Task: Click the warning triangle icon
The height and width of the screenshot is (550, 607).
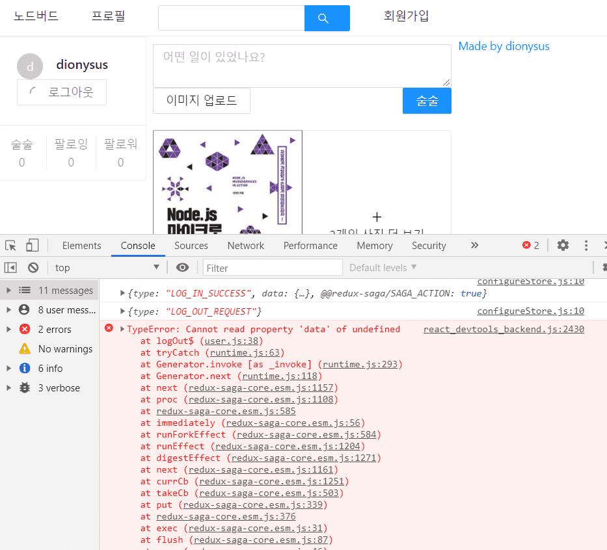Action: tap(25, 349)
